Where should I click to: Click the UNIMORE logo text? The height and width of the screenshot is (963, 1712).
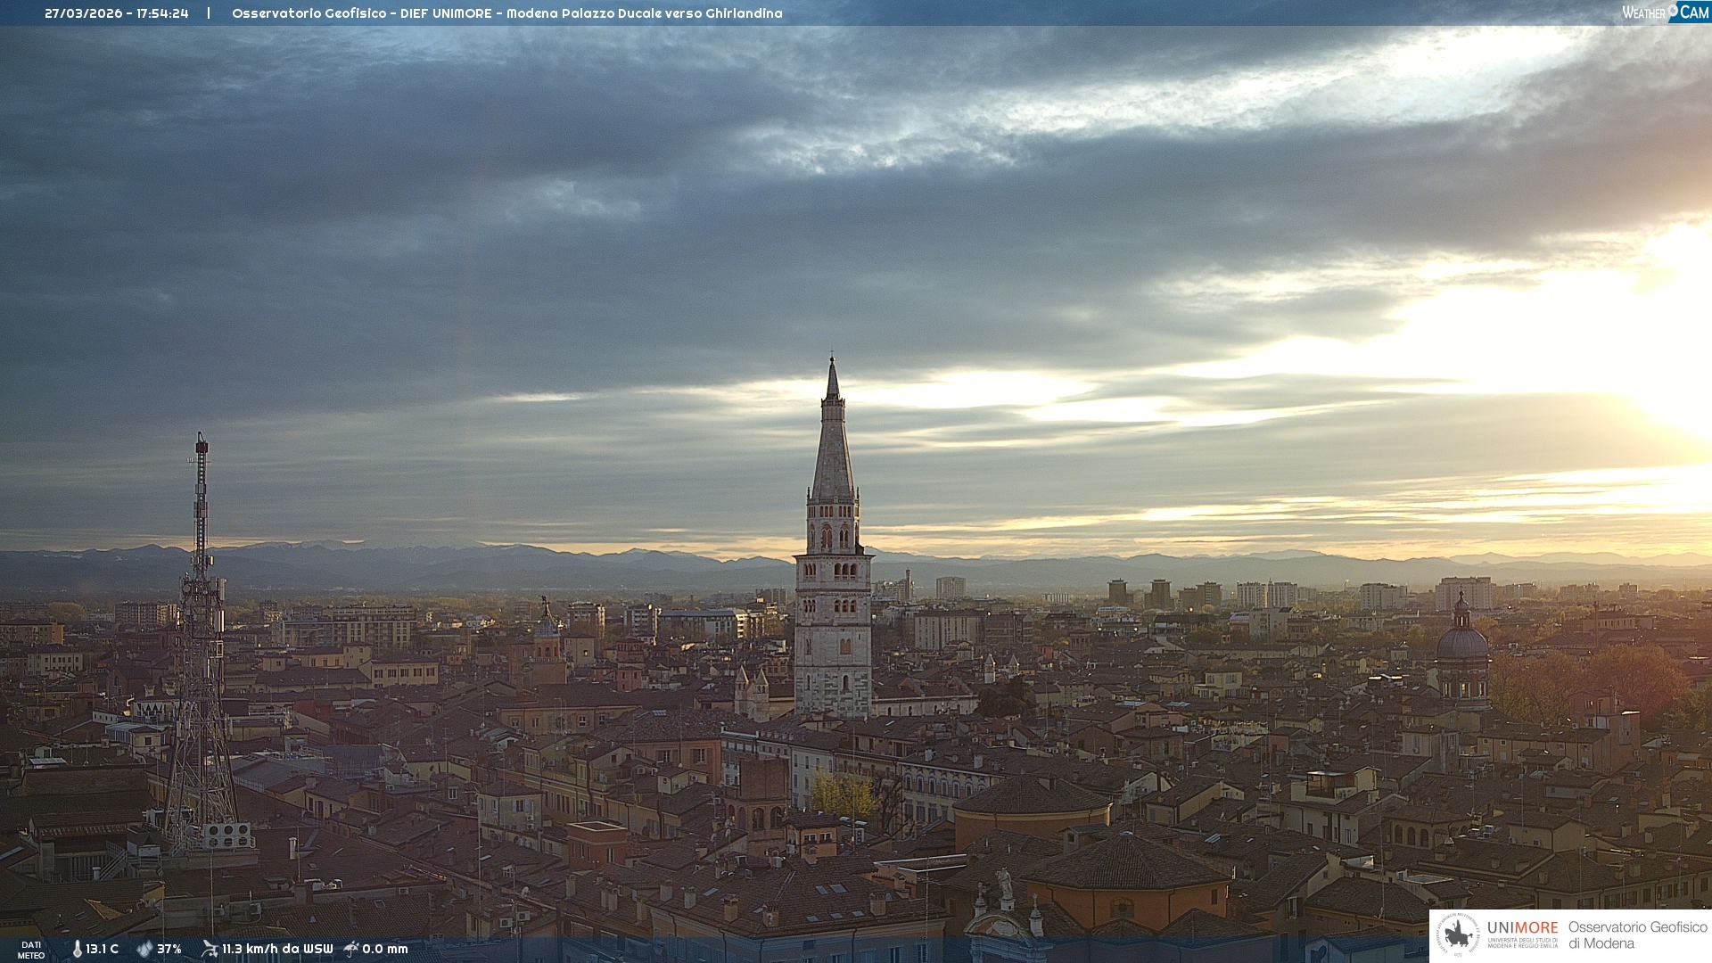point(1522,928)
